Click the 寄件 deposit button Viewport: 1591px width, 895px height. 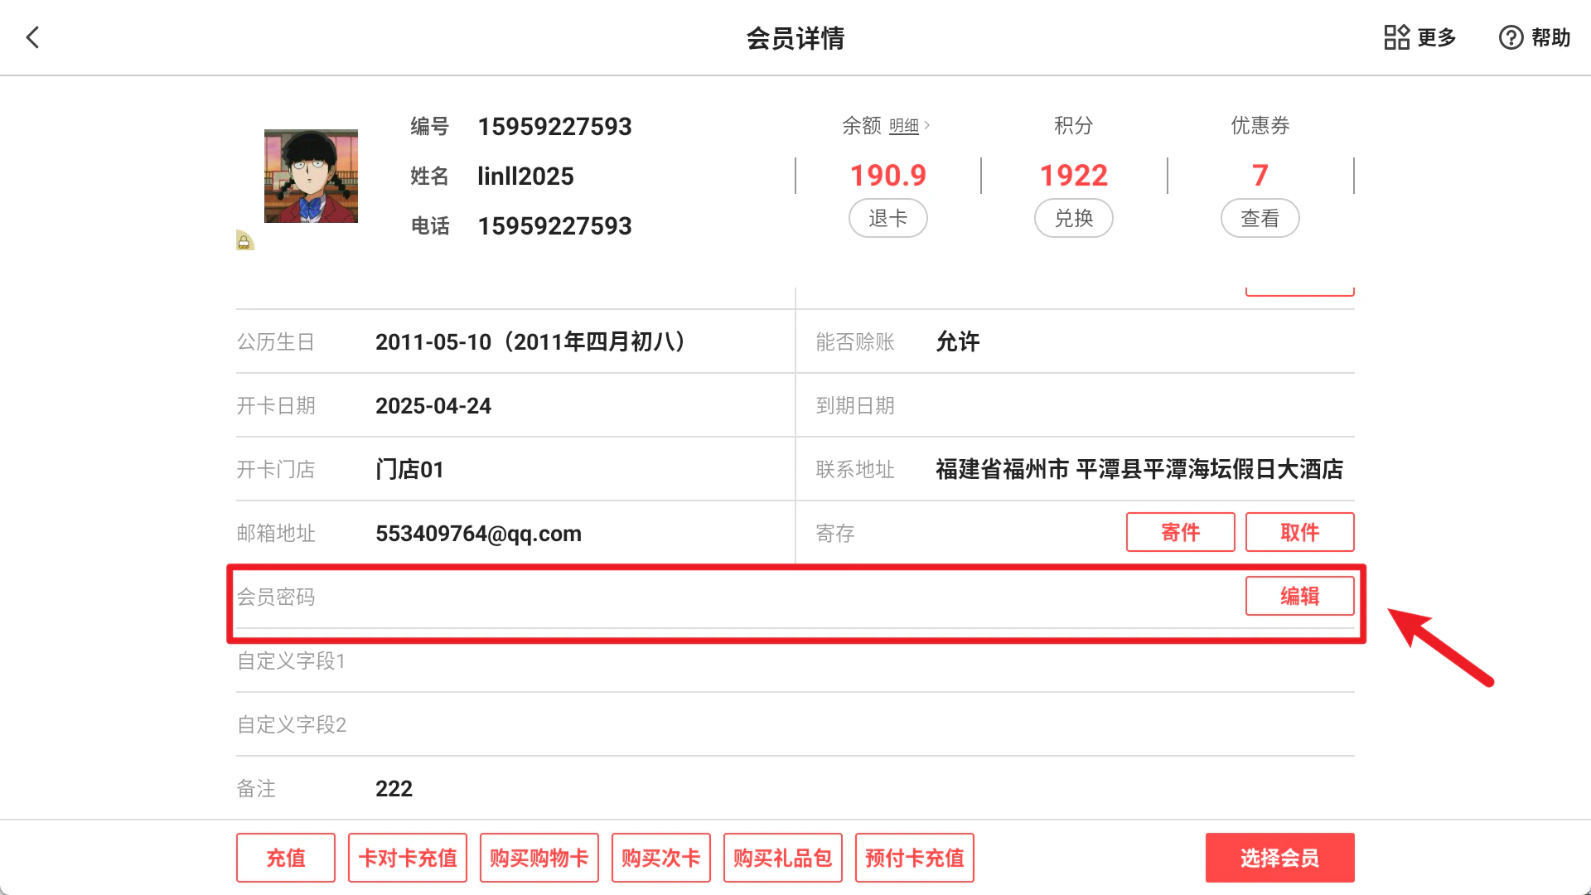[x=1181, y=532]
